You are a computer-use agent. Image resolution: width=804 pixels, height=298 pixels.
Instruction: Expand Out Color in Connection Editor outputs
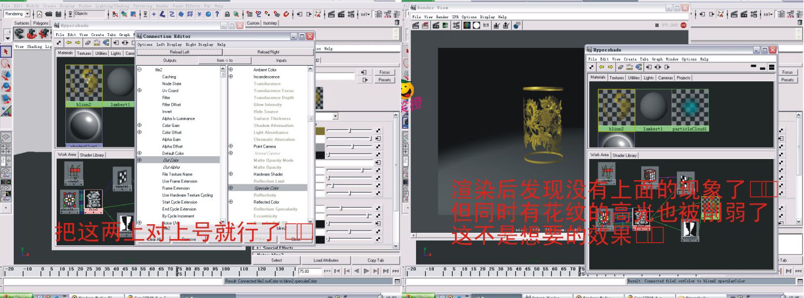[x=139, y=160]
